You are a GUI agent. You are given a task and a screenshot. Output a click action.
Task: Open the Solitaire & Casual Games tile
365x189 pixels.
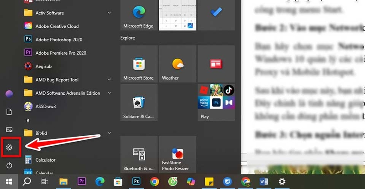[x=139, y=102]
